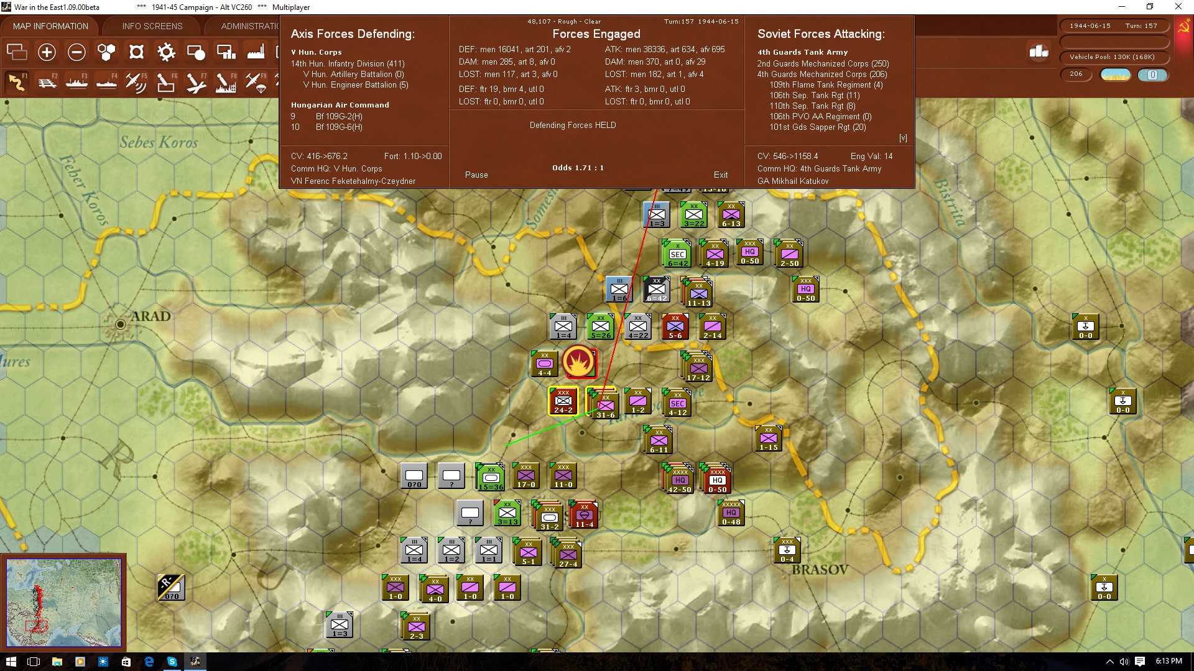Pause the combat resolution display
The height and width of the screenshot is (671, 1194).
click(476, 175)
